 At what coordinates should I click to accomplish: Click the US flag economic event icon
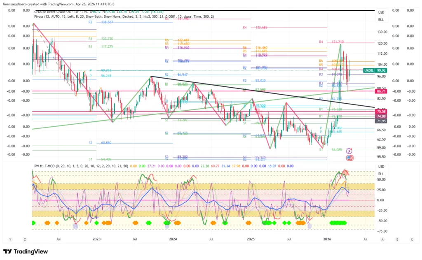pos(349,158)
